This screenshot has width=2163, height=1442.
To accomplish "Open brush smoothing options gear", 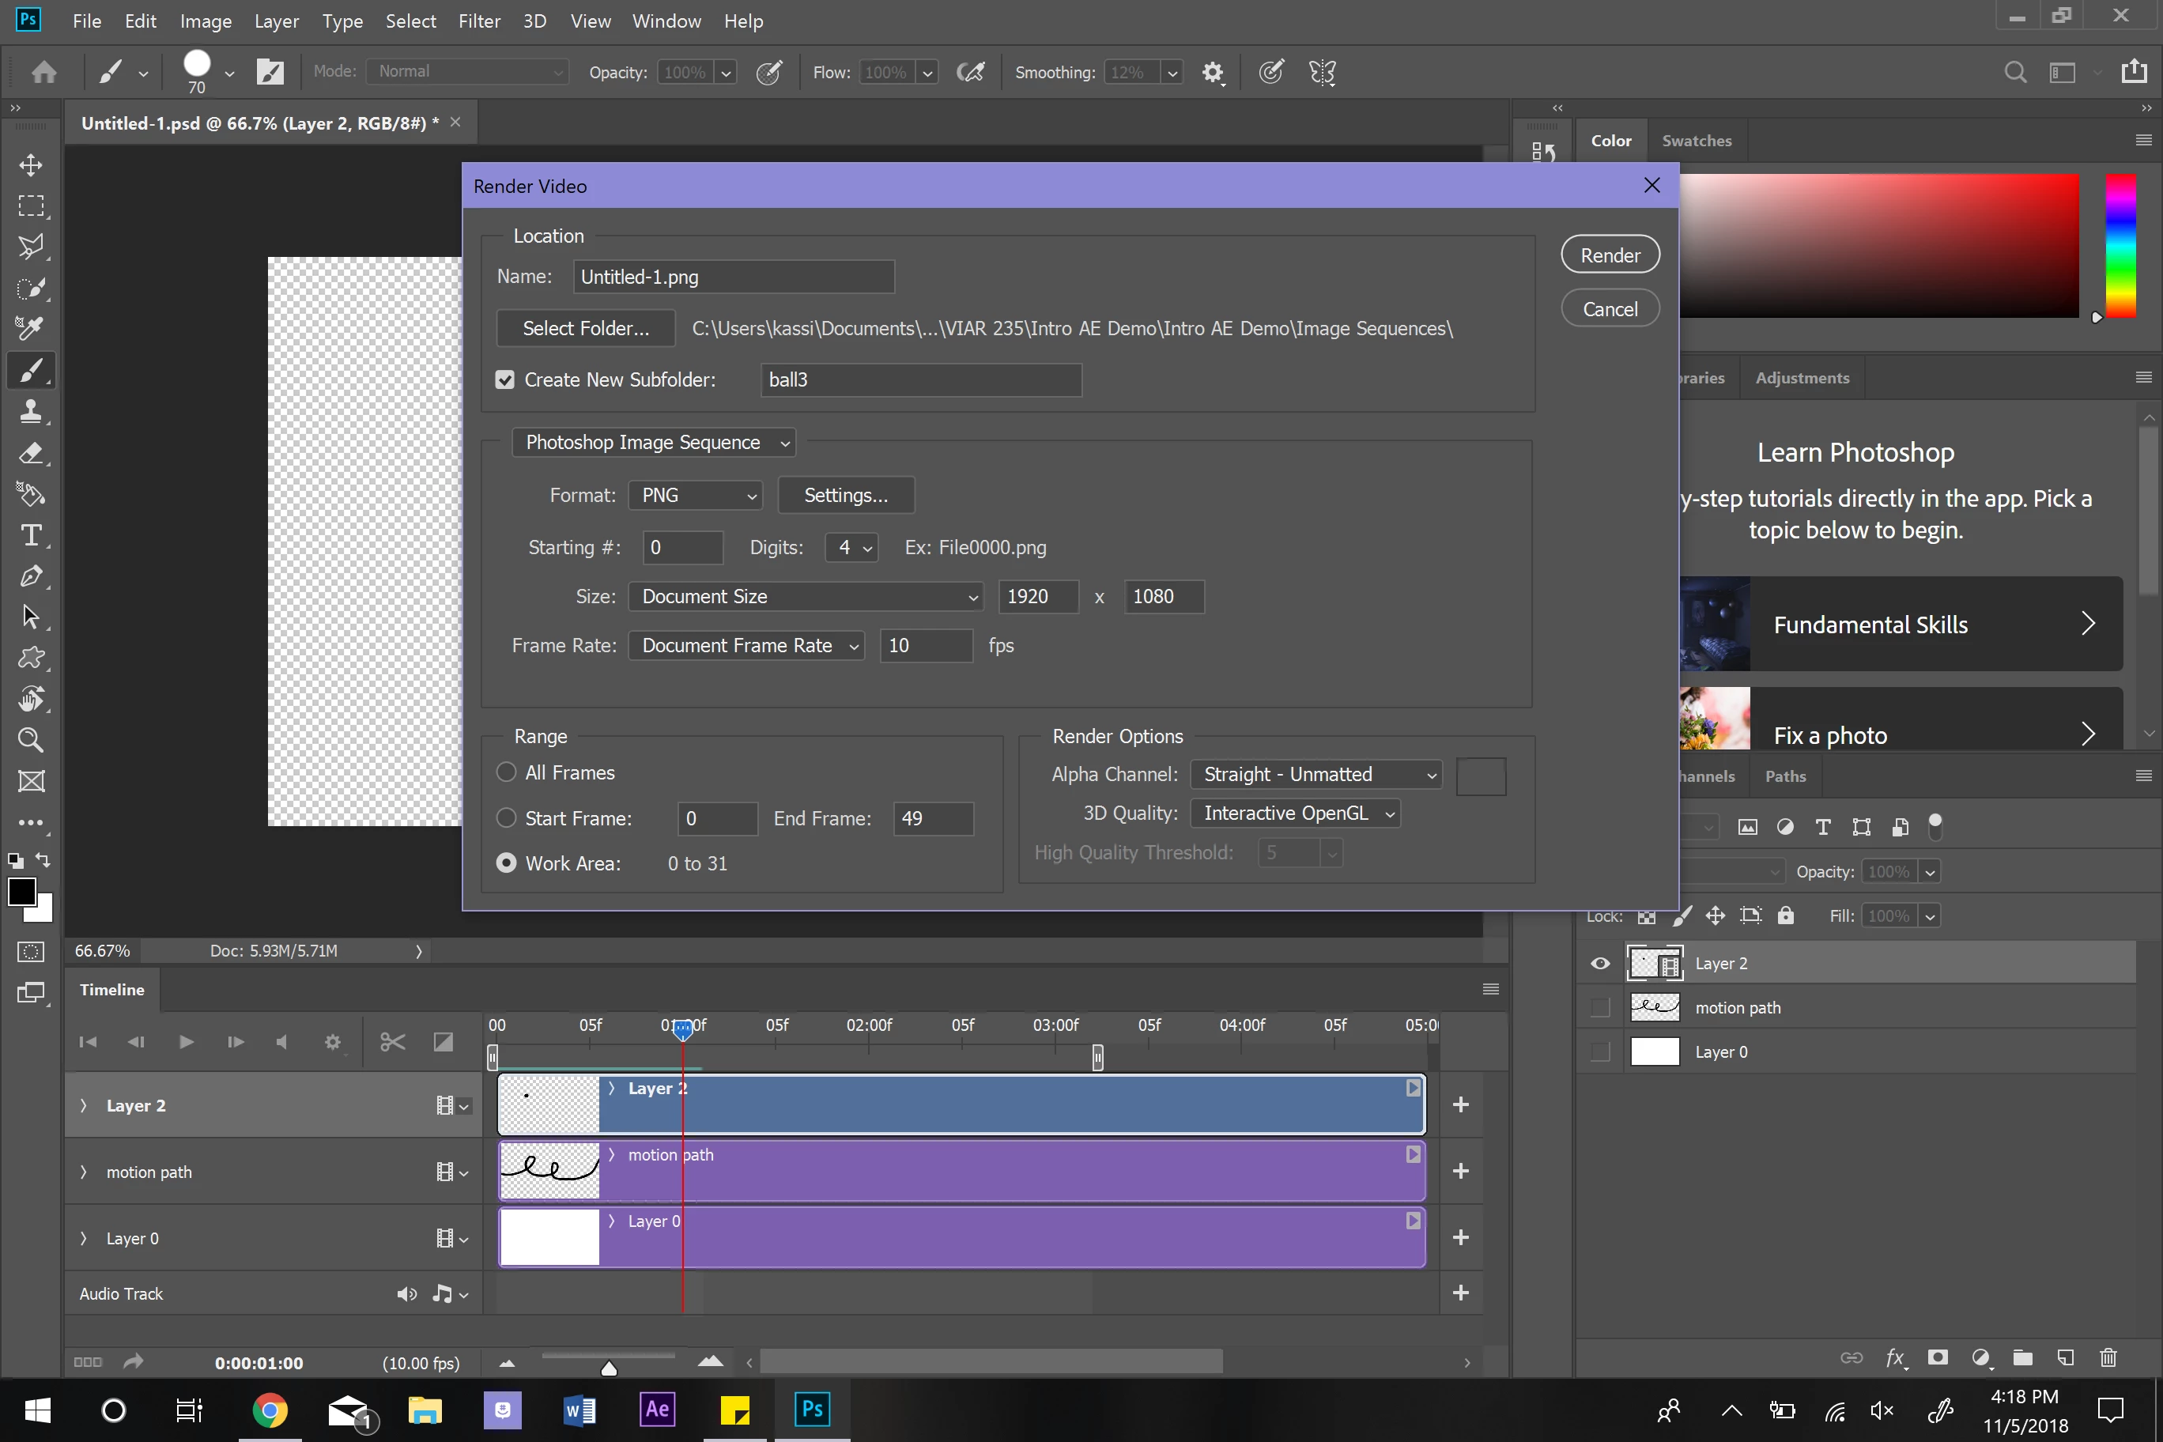I will (x=1213, y=73).
